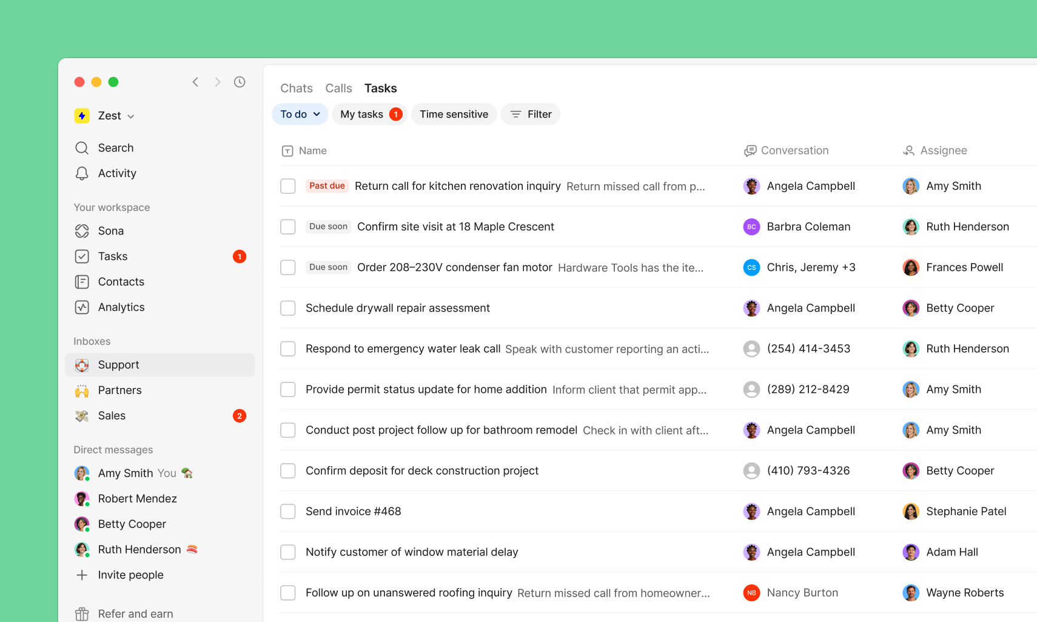1037x622 pixels.
Task: Click the Zest lightning bolt logo
Action: pyautogui.click(x=82, y=116)
